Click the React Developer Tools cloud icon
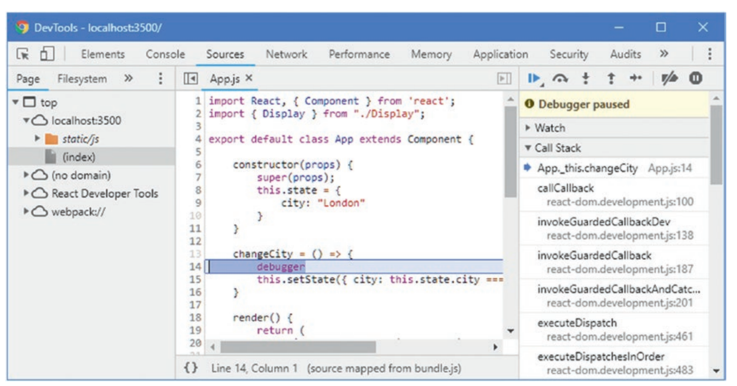737x386 pixels. coord(40,193)
